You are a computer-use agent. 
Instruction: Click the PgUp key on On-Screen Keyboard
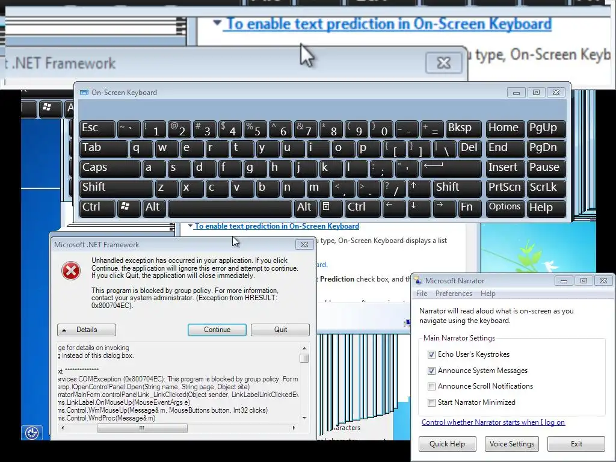coord(546,129)
